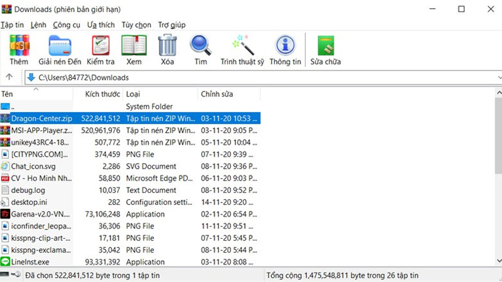Viewport: 502px width, 282px height.
Task: Click the iconfinder_leopa PNG file icon
Action: [5, 226]
